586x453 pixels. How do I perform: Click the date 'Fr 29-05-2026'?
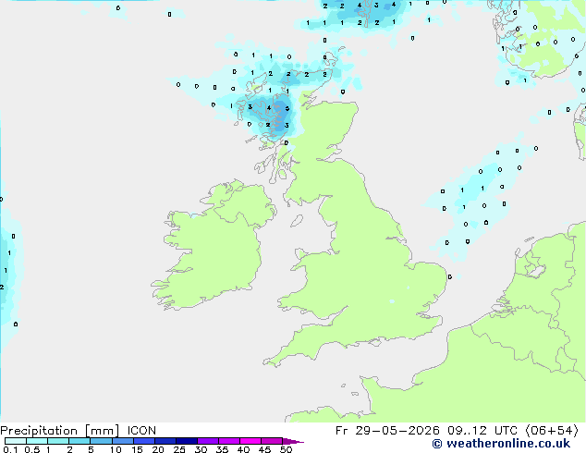(x=387, y=431)
